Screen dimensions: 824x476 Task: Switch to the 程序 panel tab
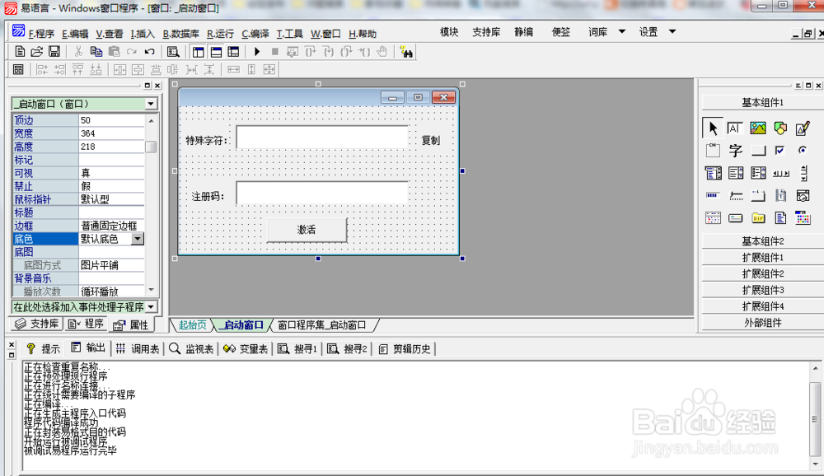point(87,324)
